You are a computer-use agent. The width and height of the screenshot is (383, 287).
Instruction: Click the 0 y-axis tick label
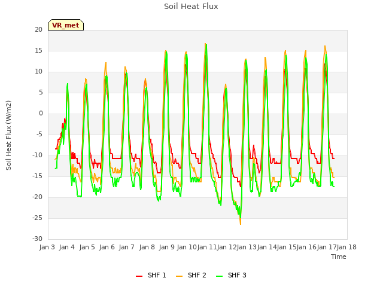[41, 113]
